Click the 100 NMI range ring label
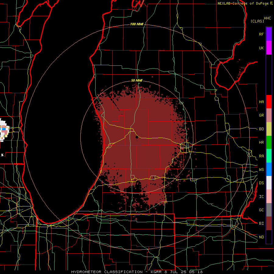274x274 pixels. coord(137,24)
